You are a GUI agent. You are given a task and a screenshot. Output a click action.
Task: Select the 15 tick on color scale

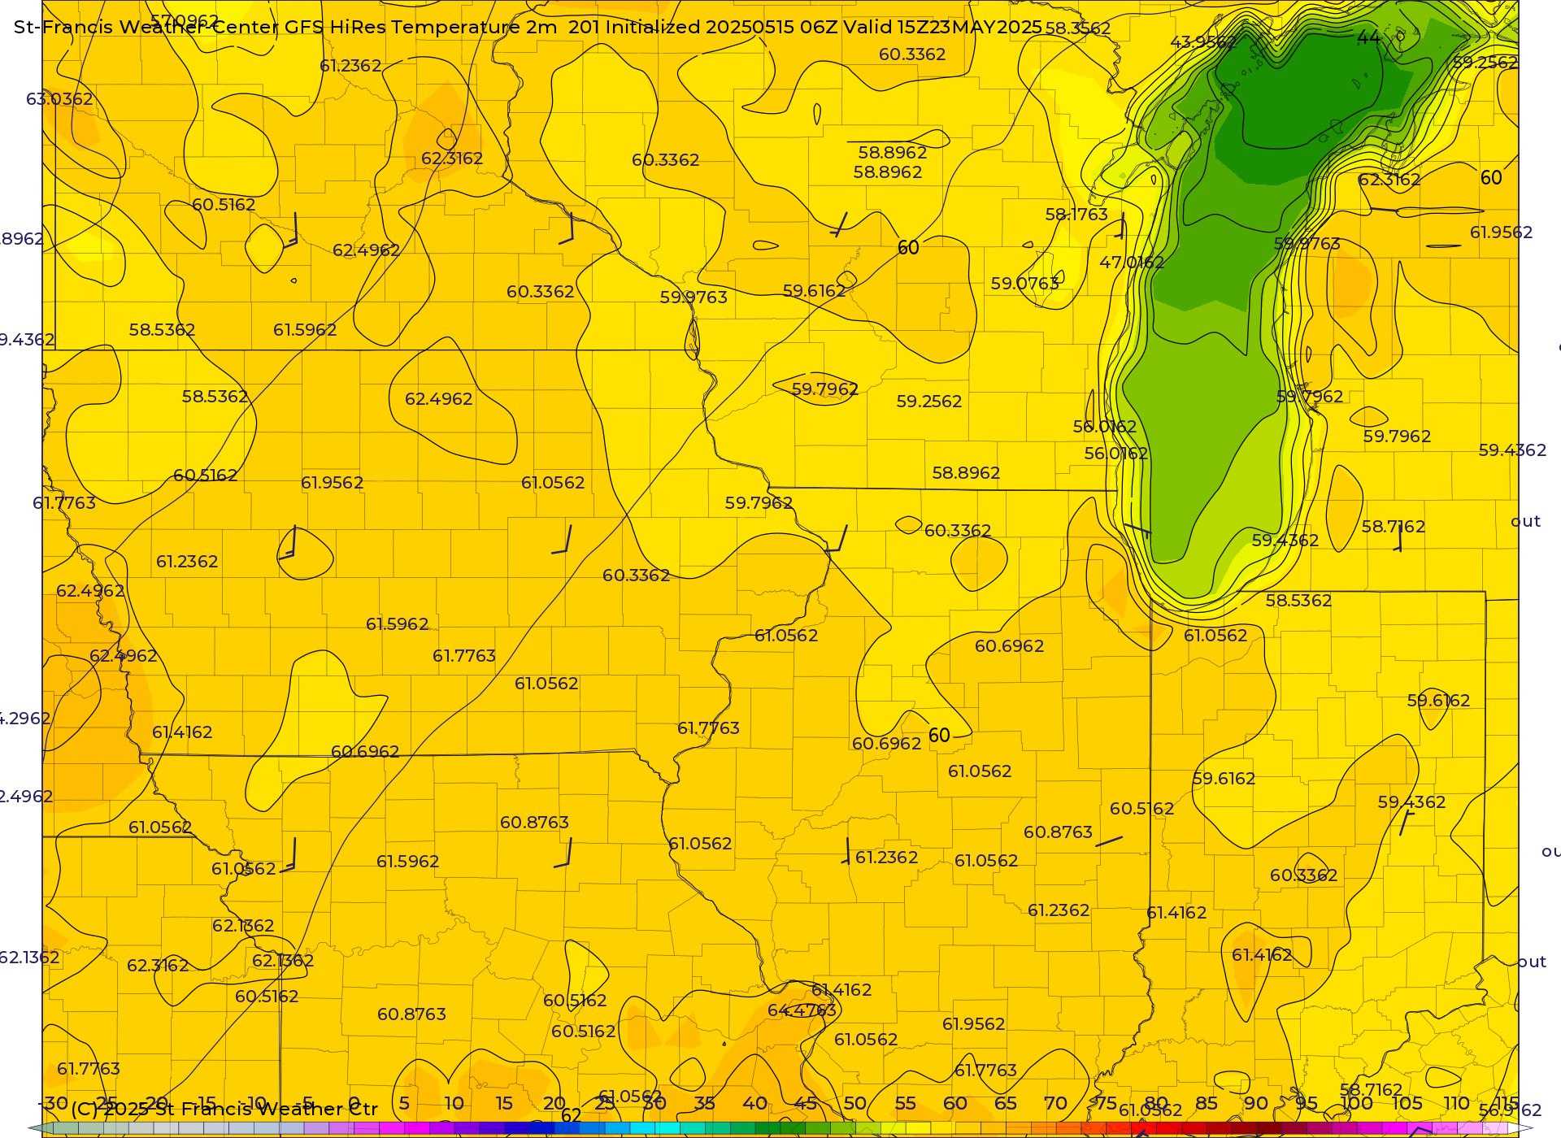click(x=504, y=1103)
